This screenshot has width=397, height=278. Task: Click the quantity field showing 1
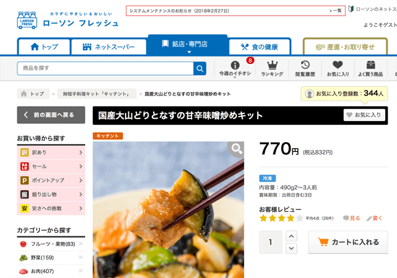pyautogui.click(x=271, y=242)
